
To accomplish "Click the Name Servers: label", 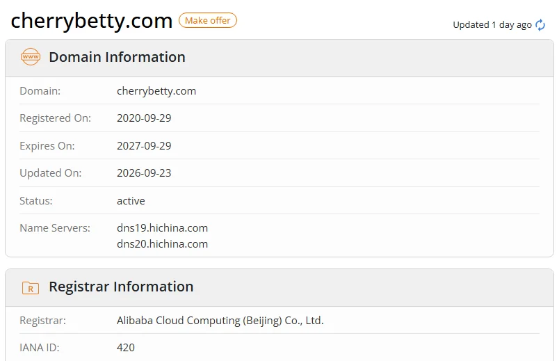I will pos(55,228).
